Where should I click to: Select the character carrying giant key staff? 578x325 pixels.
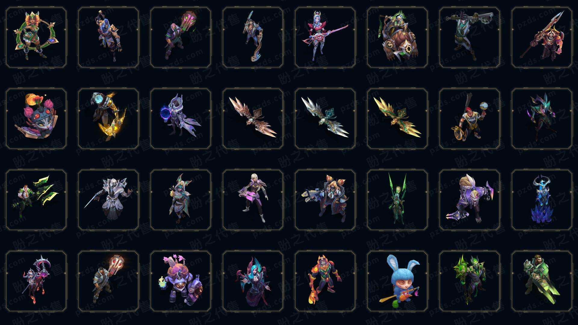470,37
